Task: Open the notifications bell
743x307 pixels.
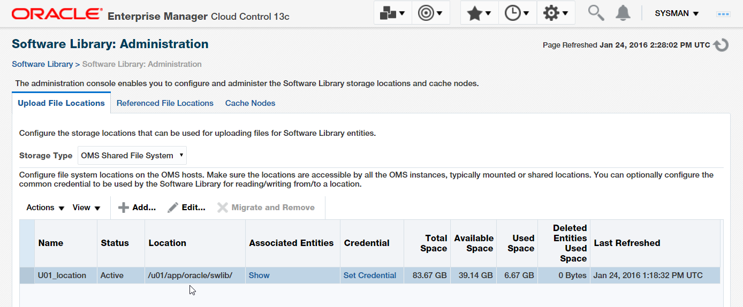Action: click(623, 13)
